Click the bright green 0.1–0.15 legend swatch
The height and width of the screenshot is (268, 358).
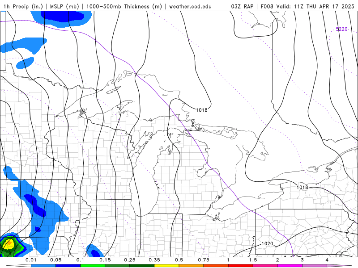(93, 266)
